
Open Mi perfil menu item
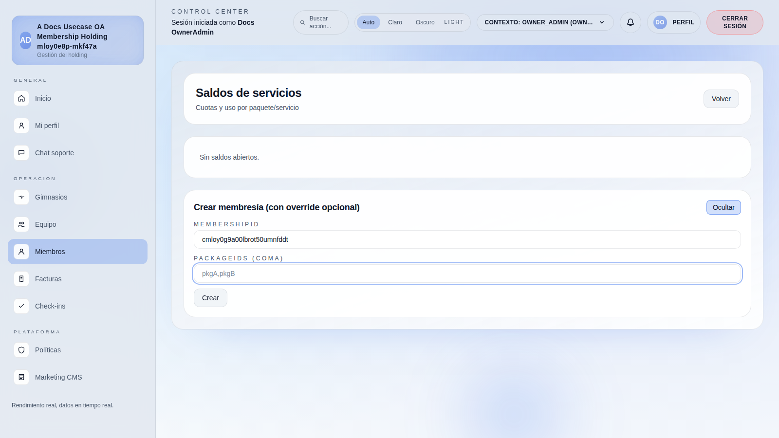coord(47,126)
